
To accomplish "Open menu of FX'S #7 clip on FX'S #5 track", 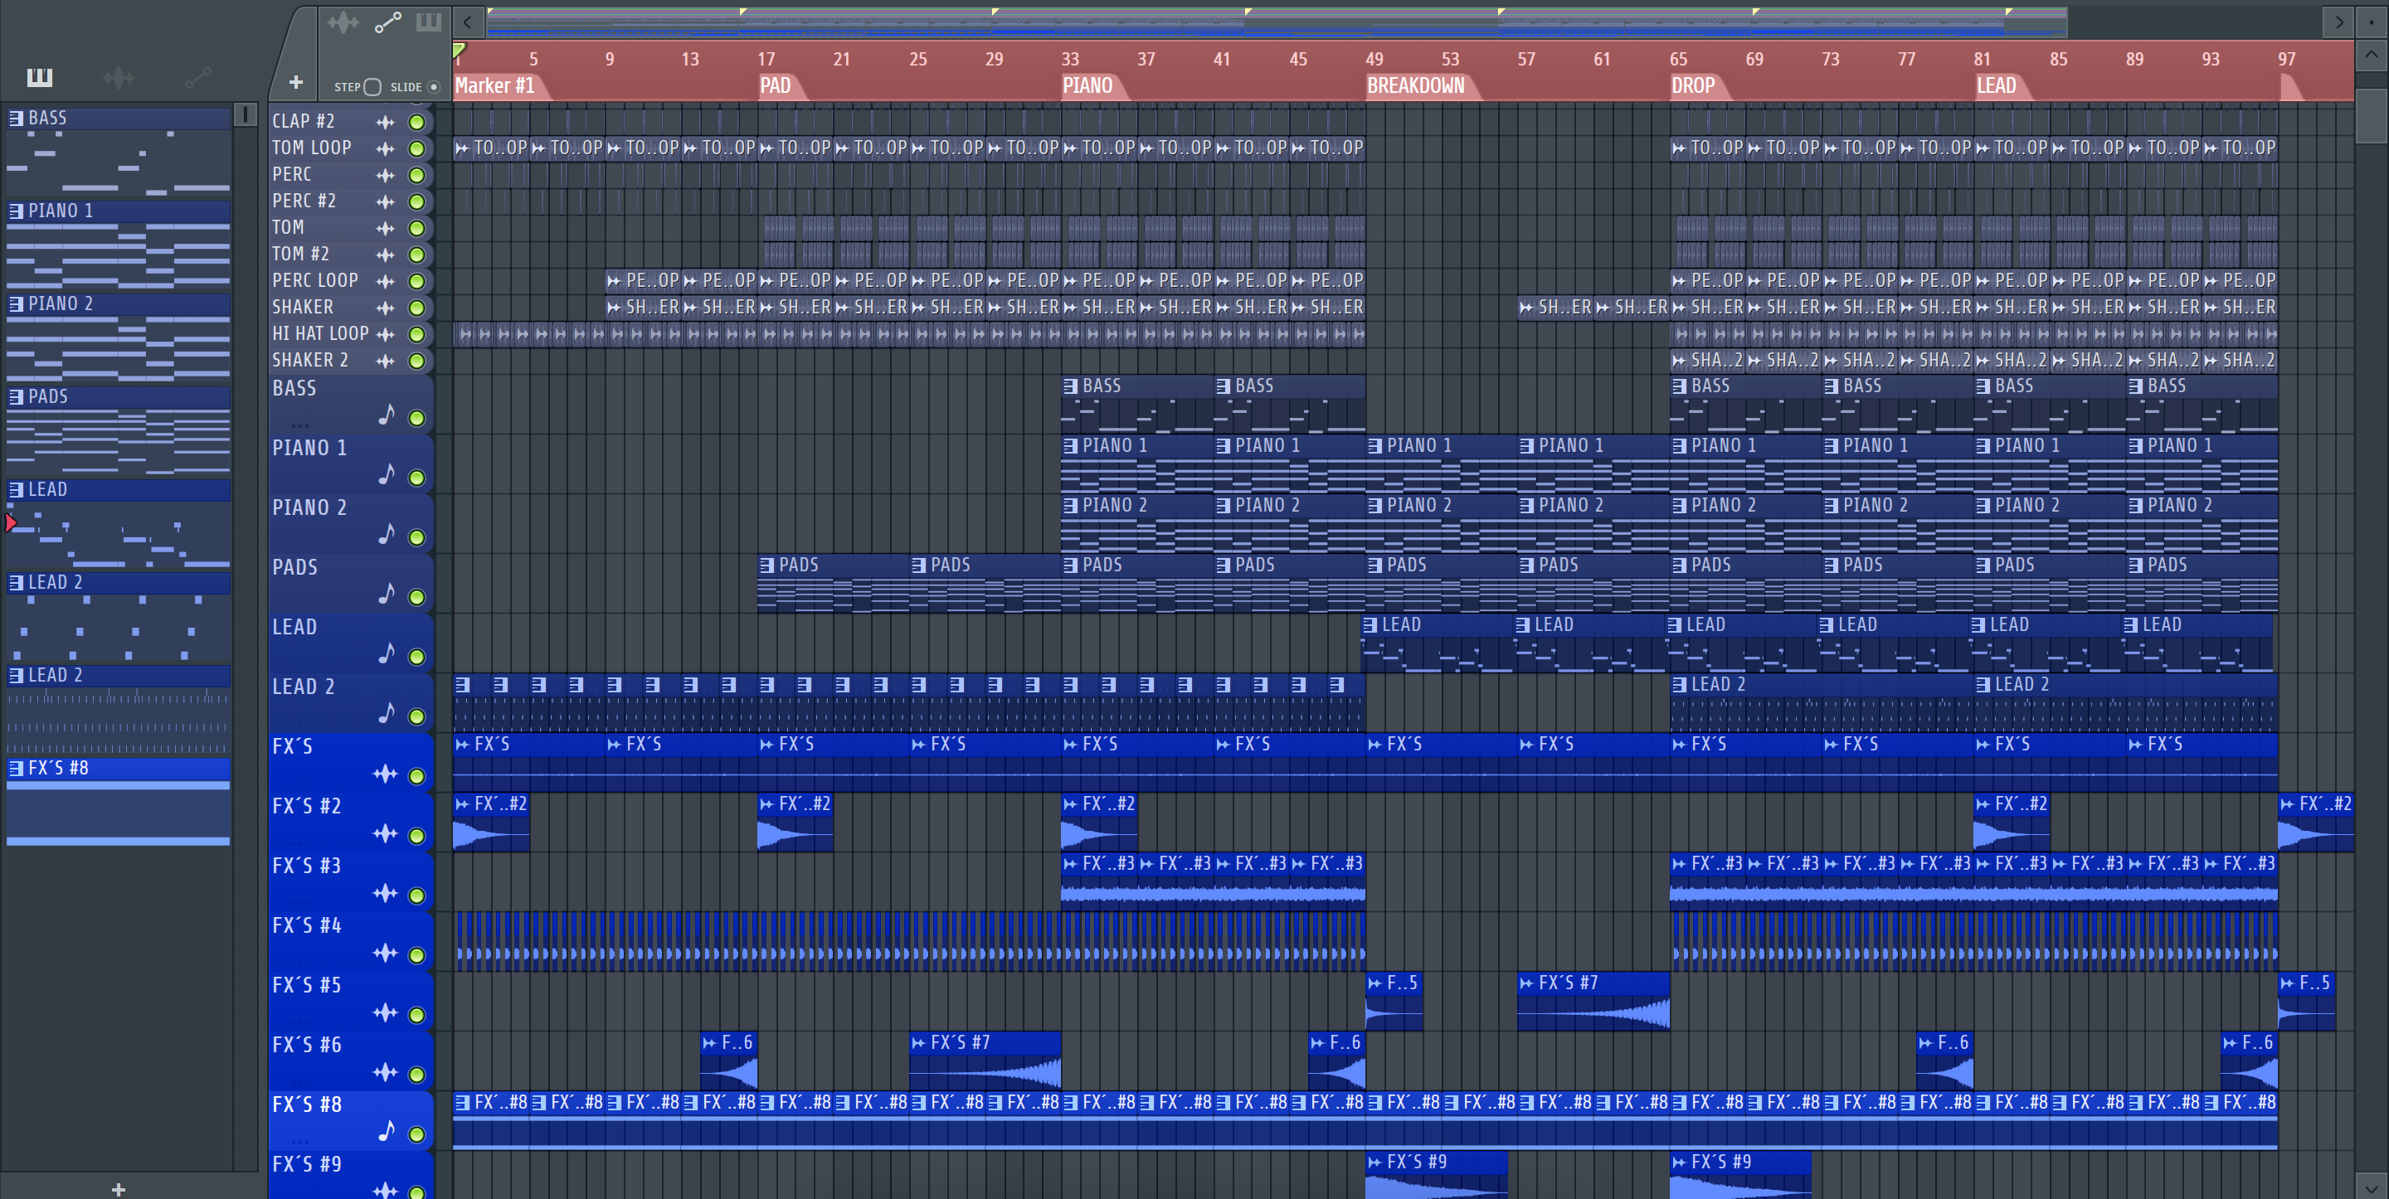I will 1526,983.
